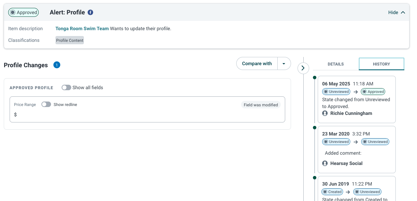Click the Compare with button
The width and height of the screenshot is (417, 201).
(x=257, y=63)
